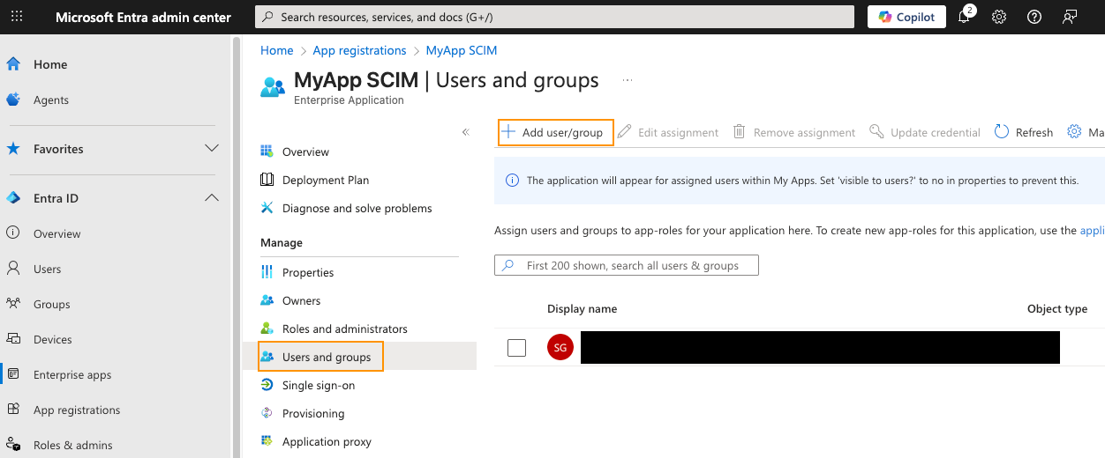Open the Settings gear icon
The height and width of the screenshot is (458, 1105).
click(999, 17)
